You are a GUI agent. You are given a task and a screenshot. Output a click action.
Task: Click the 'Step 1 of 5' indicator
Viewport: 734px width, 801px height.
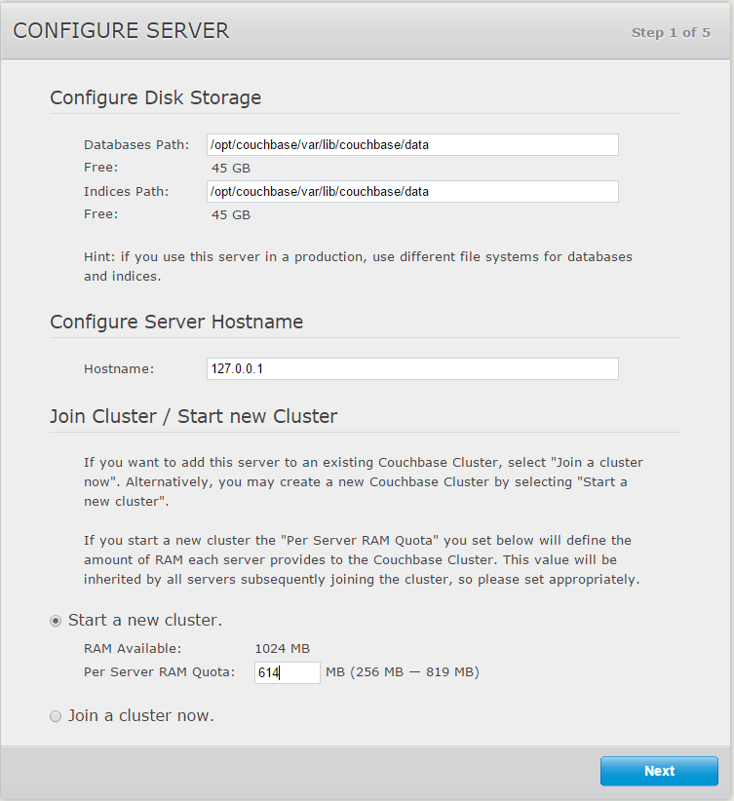[670, 32]
